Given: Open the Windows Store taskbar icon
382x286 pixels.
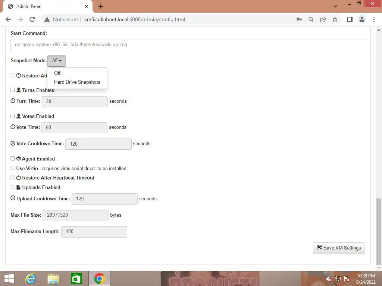Looking at the screenshot, I should tap(76, 279).
